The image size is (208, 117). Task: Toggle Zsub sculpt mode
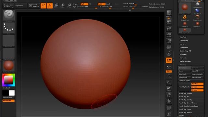pos(108,4)
